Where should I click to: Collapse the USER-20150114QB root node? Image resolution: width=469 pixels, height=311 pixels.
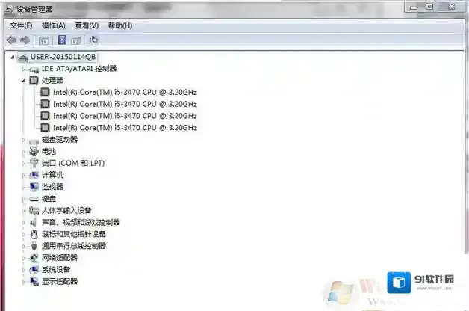pos(13,58)
